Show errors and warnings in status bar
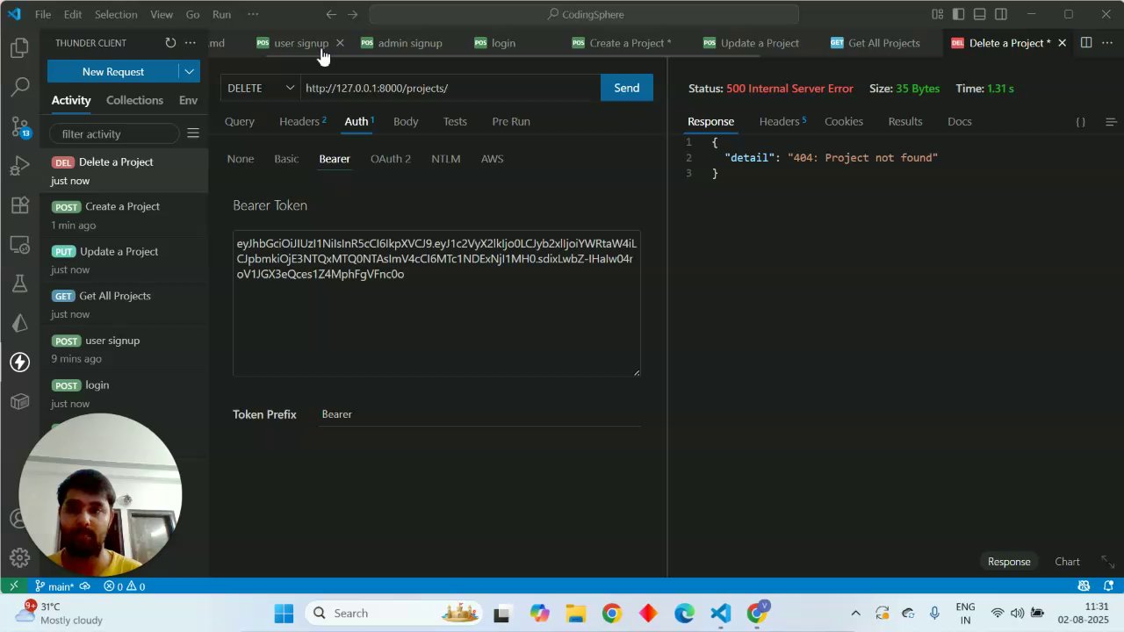This screenshot has height=632, width=1124. pyautogui.click(x=124, y=586)
